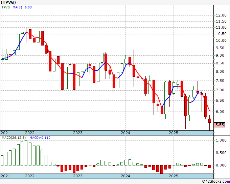Click the 9.50 price axis label
Image resolution: width=230 pixels, height=184 pixels.
point(220,48)
